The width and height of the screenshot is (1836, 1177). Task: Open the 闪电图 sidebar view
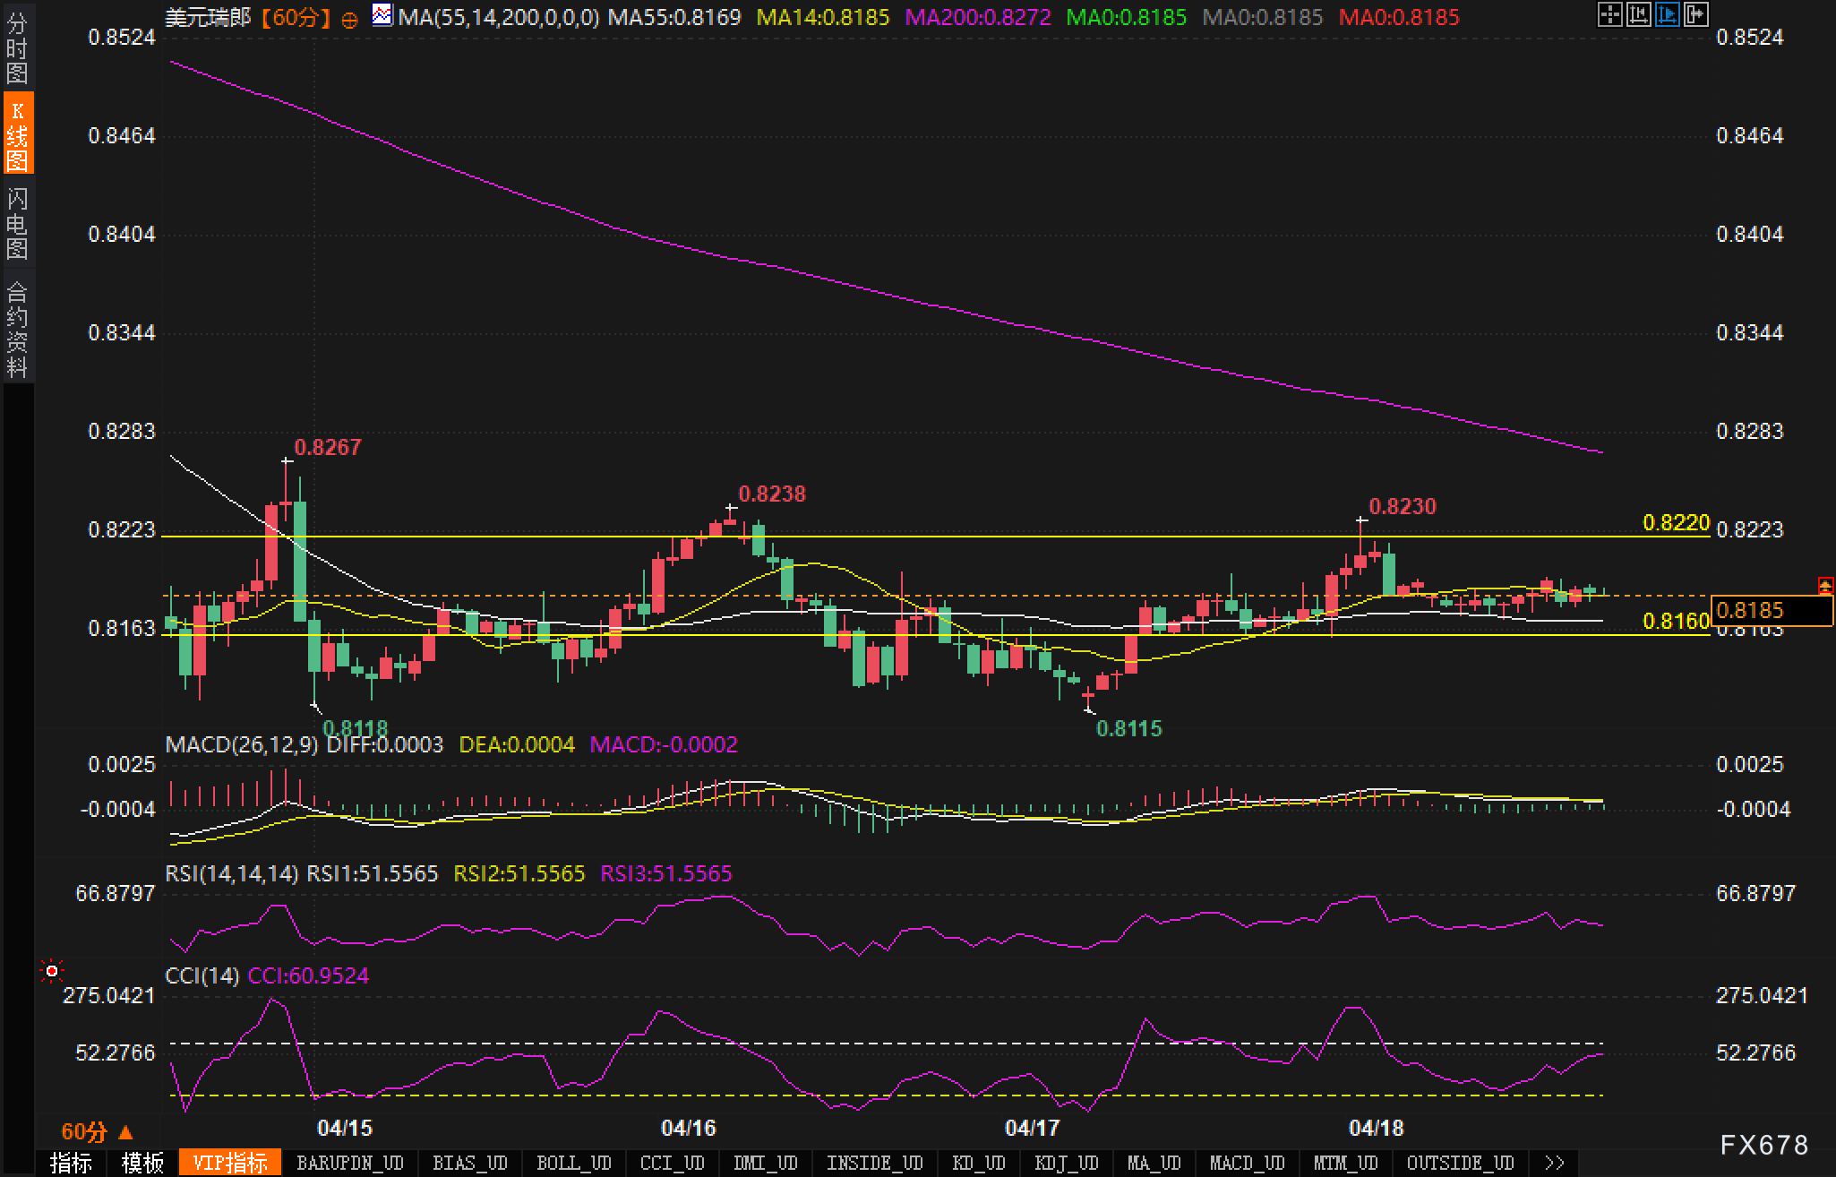[x=17, y=224]
